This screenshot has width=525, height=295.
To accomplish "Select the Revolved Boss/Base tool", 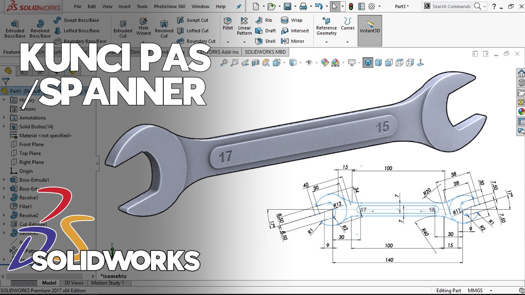I will point(40,29).
